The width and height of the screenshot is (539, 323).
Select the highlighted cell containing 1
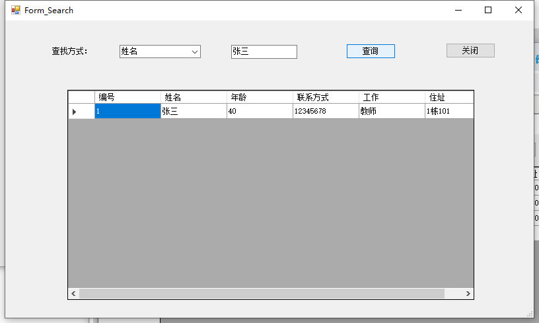click(127, 112)
